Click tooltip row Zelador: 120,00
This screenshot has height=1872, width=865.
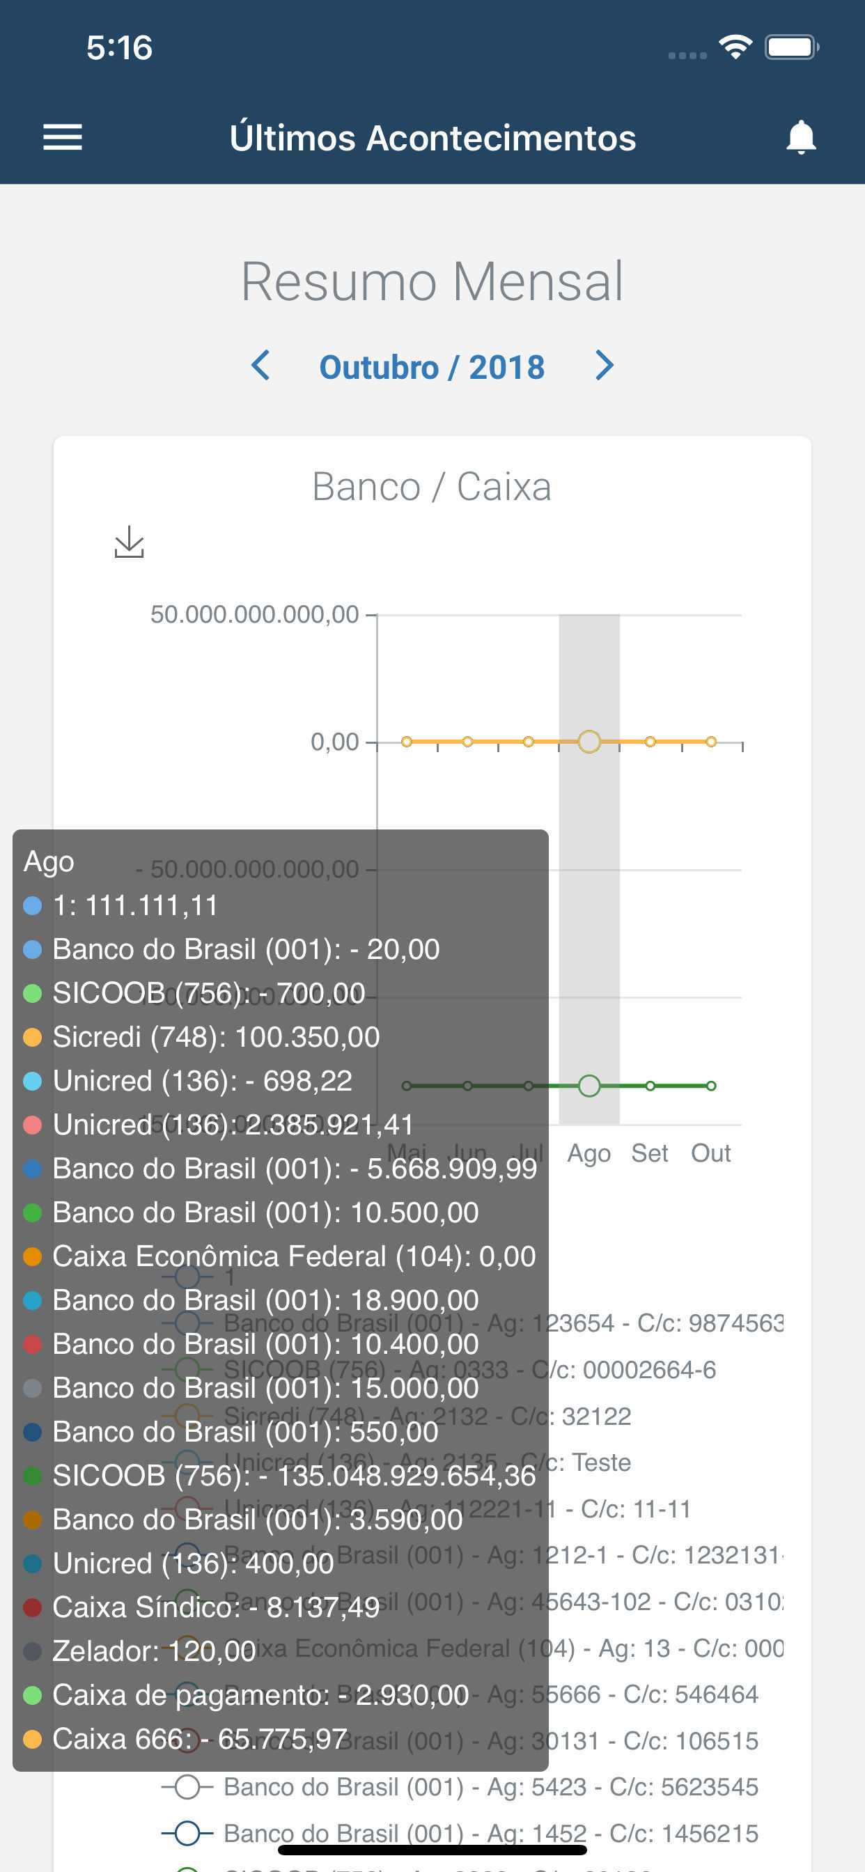(139, 1651)
